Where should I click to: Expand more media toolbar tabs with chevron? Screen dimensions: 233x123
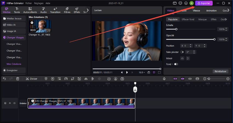coord(88,10)
